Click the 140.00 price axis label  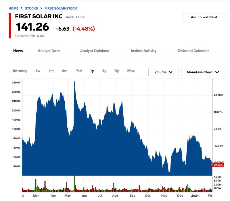(16, 166)
